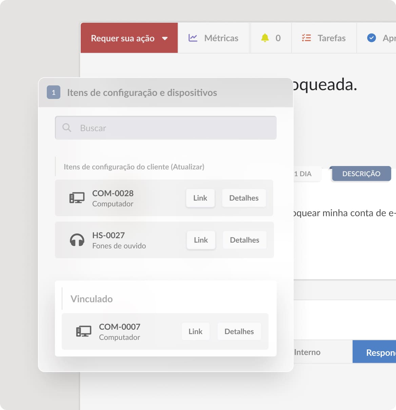
Task: Click the HS-0027 item name
Action: [108, 235]
